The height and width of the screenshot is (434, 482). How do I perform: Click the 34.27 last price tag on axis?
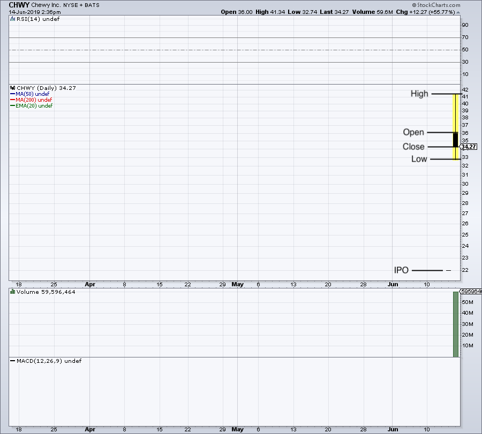click(x=469, y=147)
